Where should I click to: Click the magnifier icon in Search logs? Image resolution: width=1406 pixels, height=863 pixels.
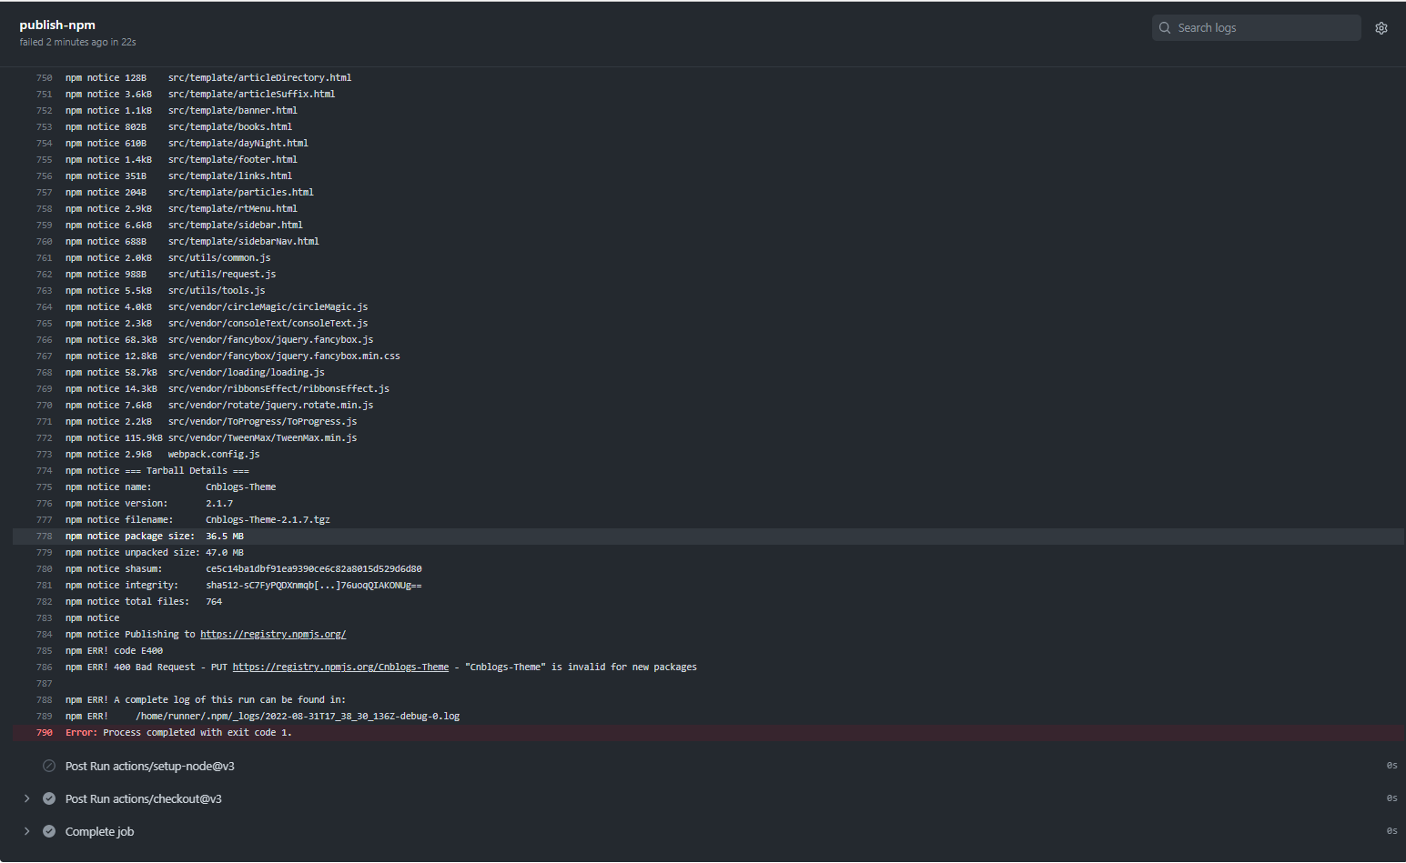1165,28
